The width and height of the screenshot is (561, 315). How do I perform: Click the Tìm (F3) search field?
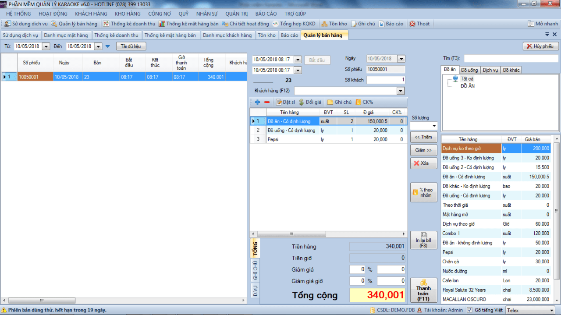tap(511, 58)
